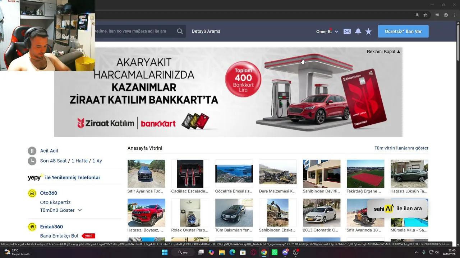
Task: Expand the Omer B. account menu
Action: (x=327, y=32)
